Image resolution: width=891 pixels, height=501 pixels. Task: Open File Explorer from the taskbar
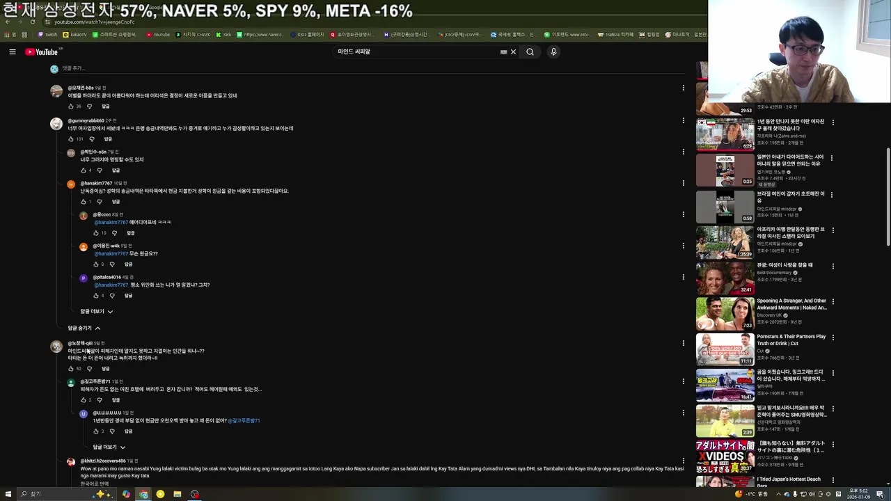178,494
